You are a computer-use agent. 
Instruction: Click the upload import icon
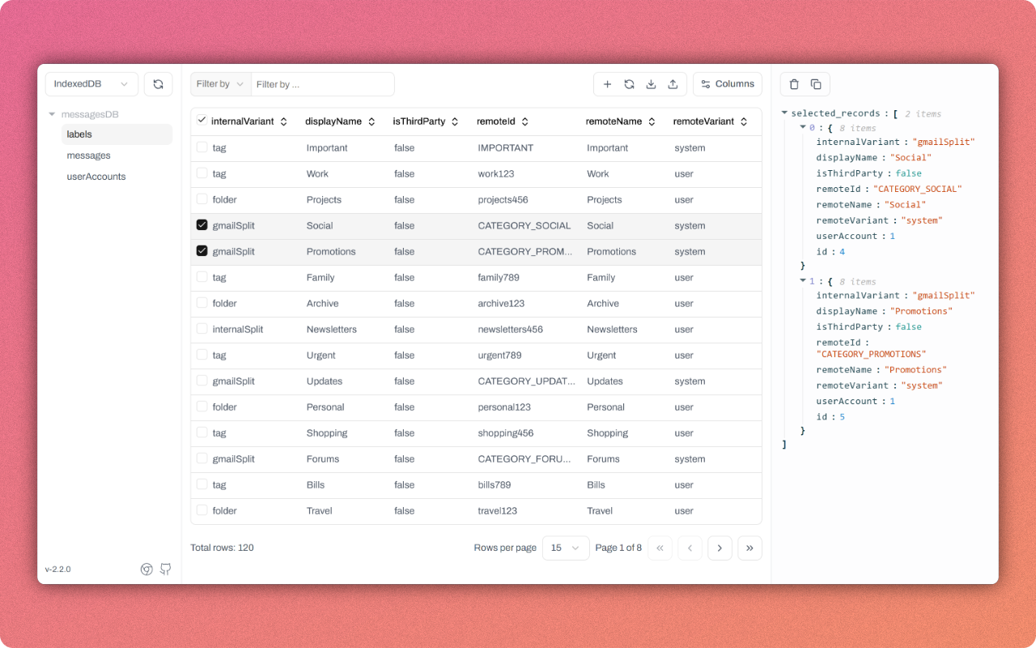point(673,84)
